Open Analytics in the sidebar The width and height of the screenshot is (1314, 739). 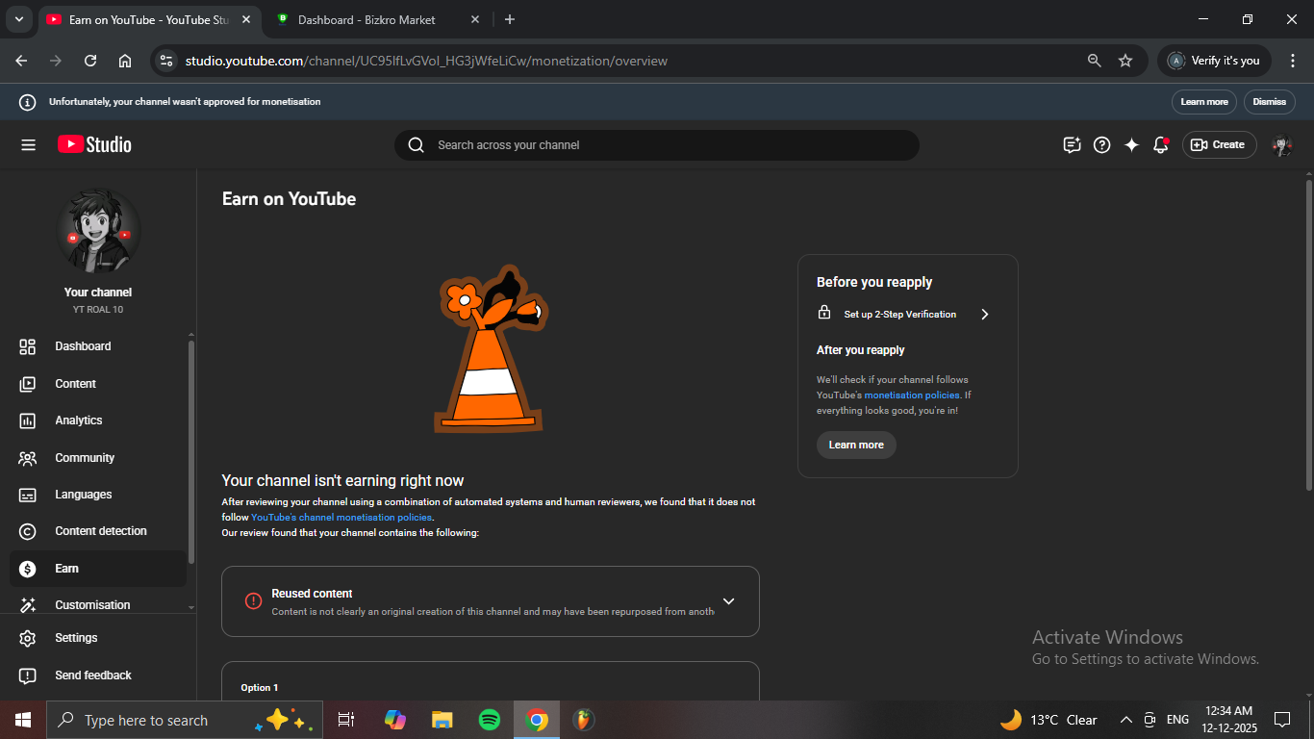(x=78, y=420)
